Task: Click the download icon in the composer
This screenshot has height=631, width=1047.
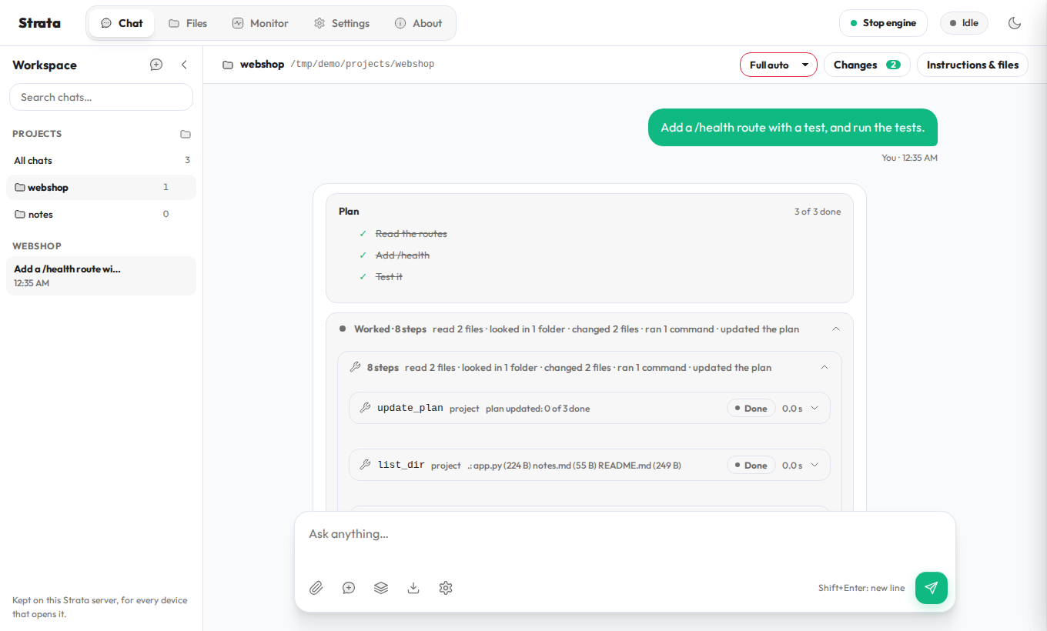Action: (x=413, y=588)
